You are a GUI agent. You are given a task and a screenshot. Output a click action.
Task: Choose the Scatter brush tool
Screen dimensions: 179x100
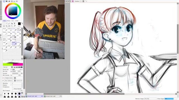click(10, 40)
